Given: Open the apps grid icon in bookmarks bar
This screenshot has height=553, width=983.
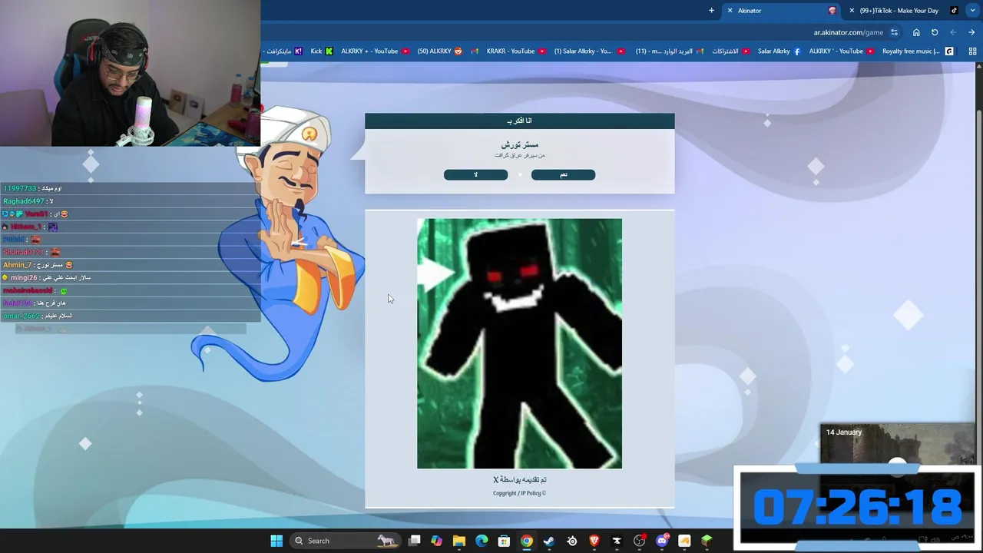Looking at the screenshot, I should click(972, 51).
